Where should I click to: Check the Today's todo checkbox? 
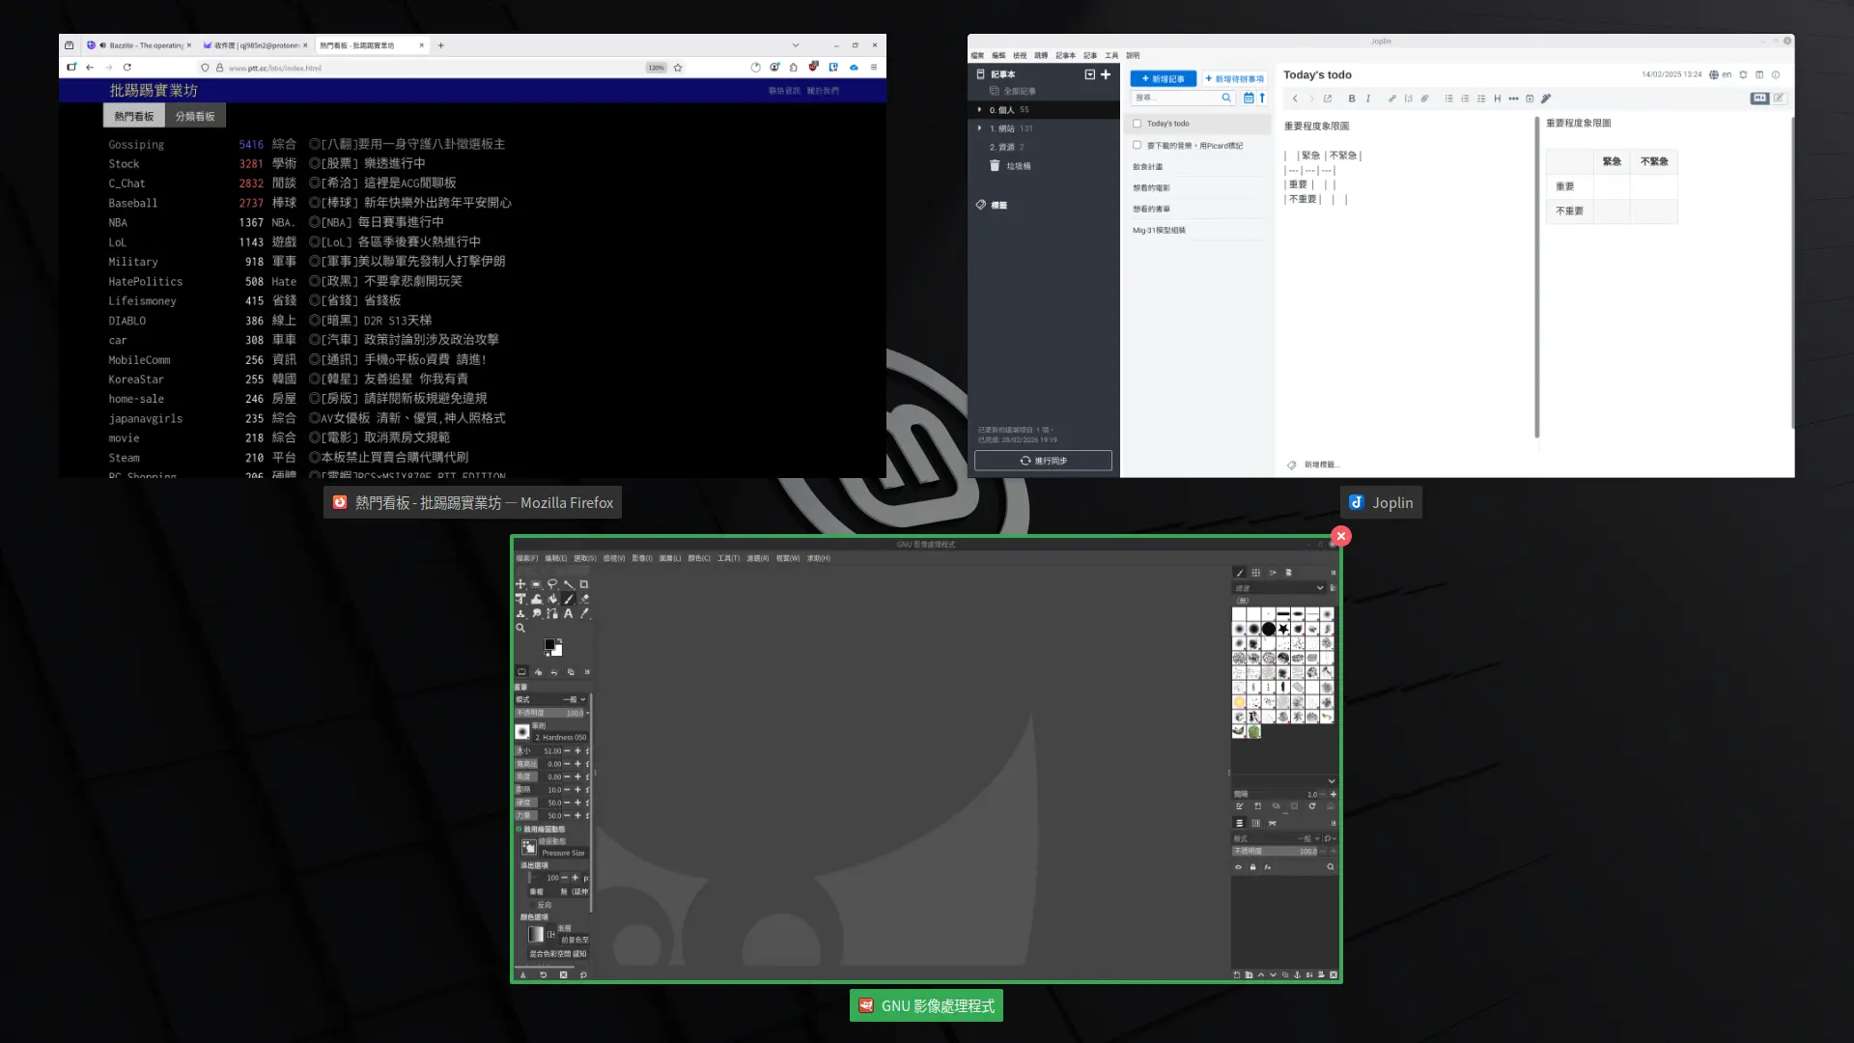click(x=1137, y=124)
